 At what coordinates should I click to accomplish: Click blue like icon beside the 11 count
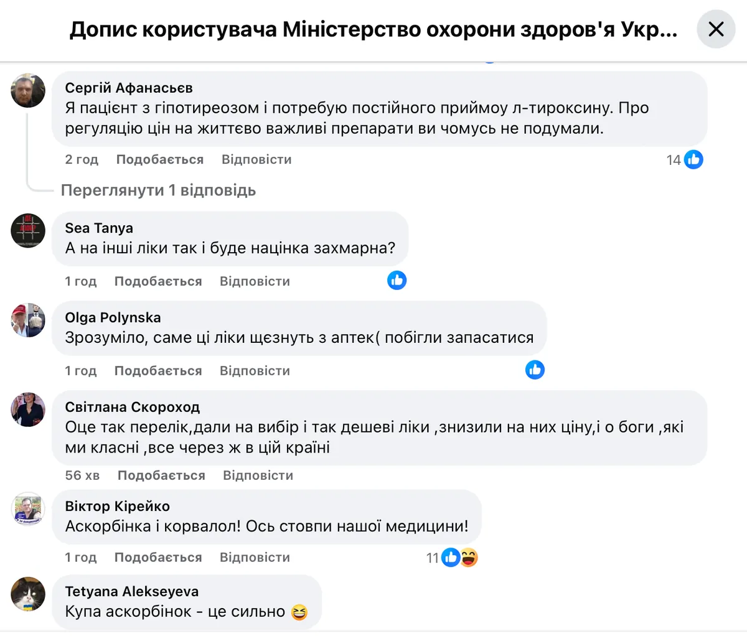point(451,558)
